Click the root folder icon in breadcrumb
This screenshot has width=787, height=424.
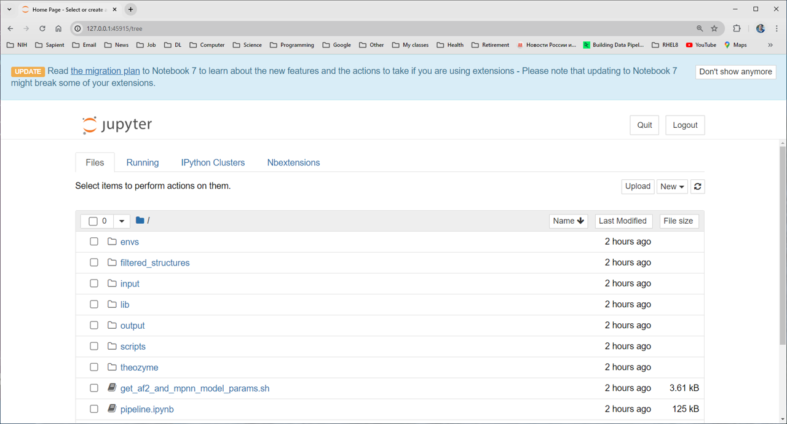(x=140, y=220)
